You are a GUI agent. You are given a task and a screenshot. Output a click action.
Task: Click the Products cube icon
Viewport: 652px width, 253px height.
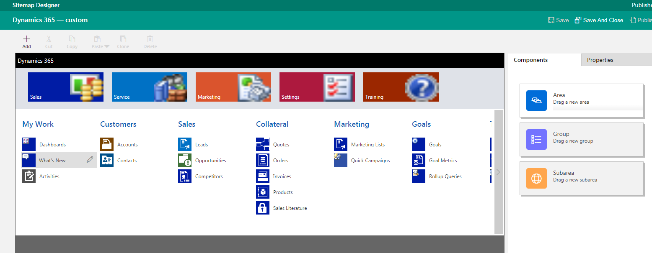point(263,192)
